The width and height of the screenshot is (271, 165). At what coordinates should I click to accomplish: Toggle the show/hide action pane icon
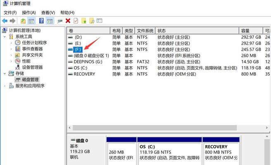[50, 21]
